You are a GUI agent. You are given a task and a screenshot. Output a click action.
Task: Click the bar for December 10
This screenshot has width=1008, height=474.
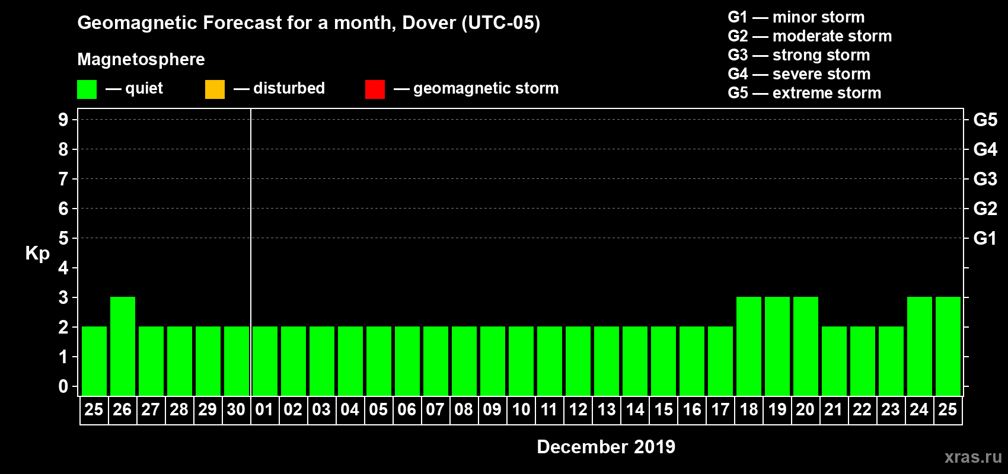521,361
